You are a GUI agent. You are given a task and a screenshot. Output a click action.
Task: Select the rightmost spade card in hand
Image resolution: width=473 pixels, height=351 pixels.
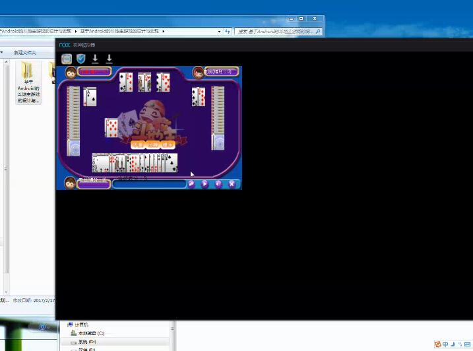173,163
